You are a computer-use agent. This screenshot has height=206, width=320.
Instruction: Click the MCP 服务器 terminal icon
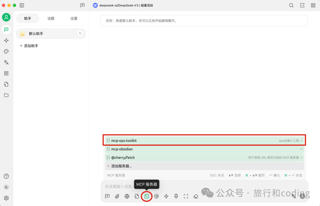147,197
